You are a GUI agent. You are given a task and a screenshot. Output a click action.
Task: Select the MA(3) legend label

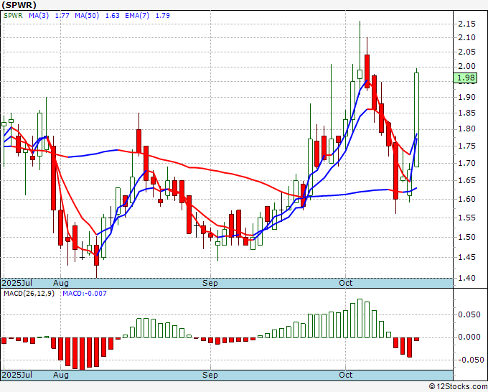(x=39, y=15)
